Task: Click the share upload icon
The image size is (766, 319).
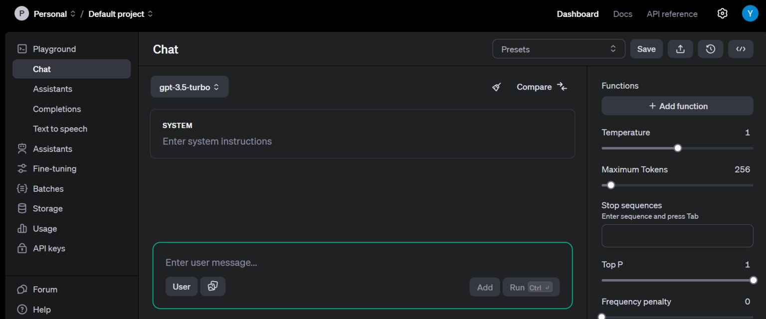Action: point(680,49)
